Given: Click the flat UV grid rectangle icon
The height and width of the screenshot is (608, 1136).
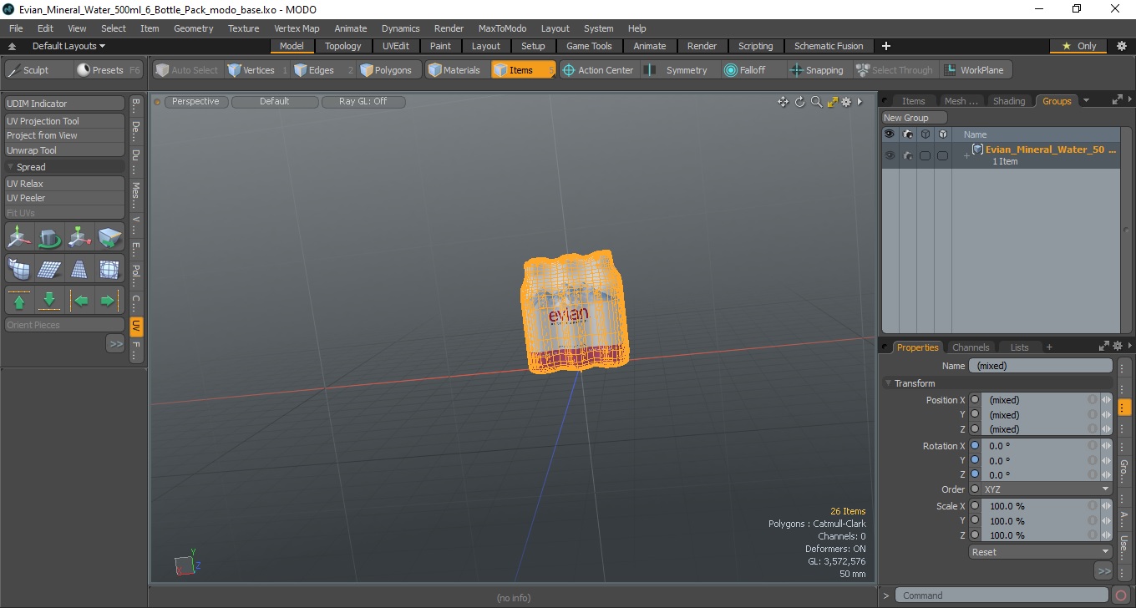Looking at the screenshot, I should (x=49, y=269).
